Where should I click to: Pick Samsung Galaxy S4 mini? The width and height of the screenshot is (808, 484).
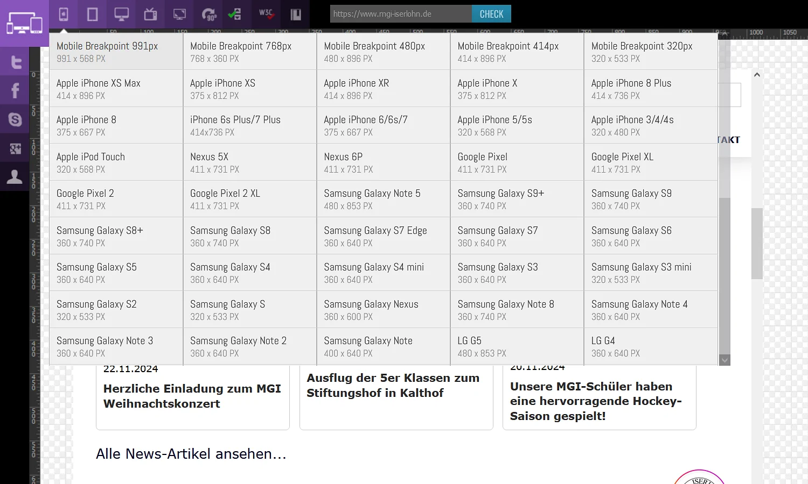coord(384,273)
